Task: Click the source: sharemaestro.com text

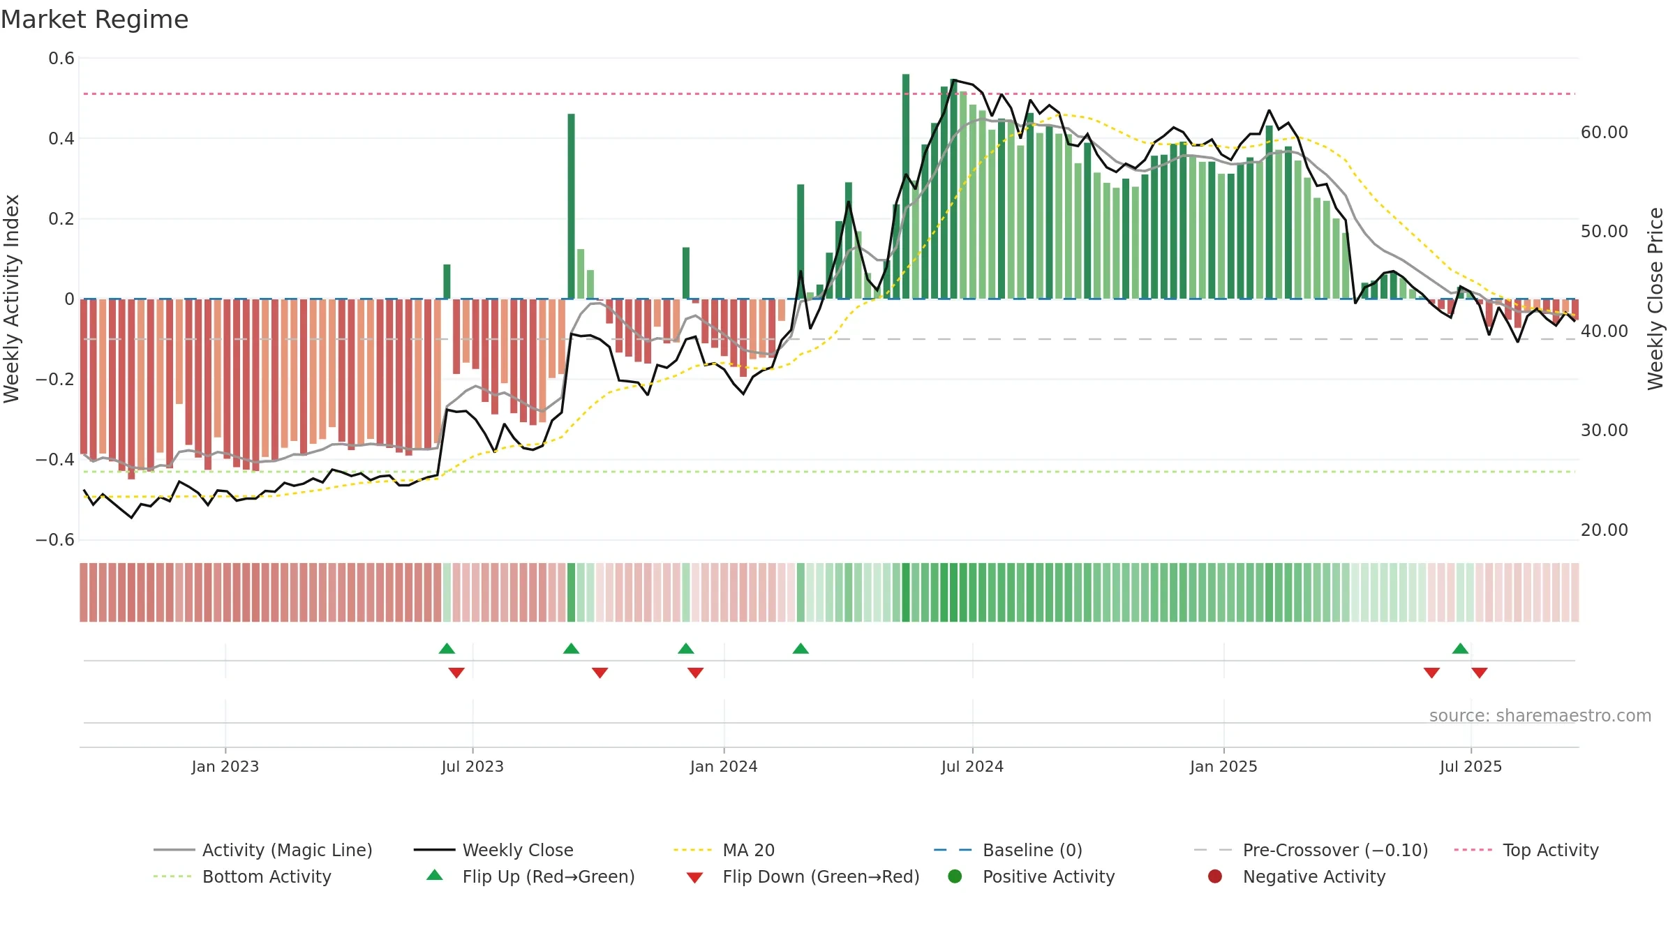Action: click(1540, 716)
